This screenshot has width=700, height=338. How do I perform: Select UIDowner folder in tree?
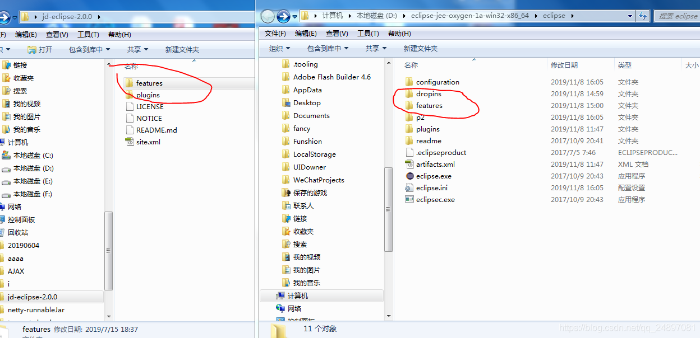click(x=309, y=167)
